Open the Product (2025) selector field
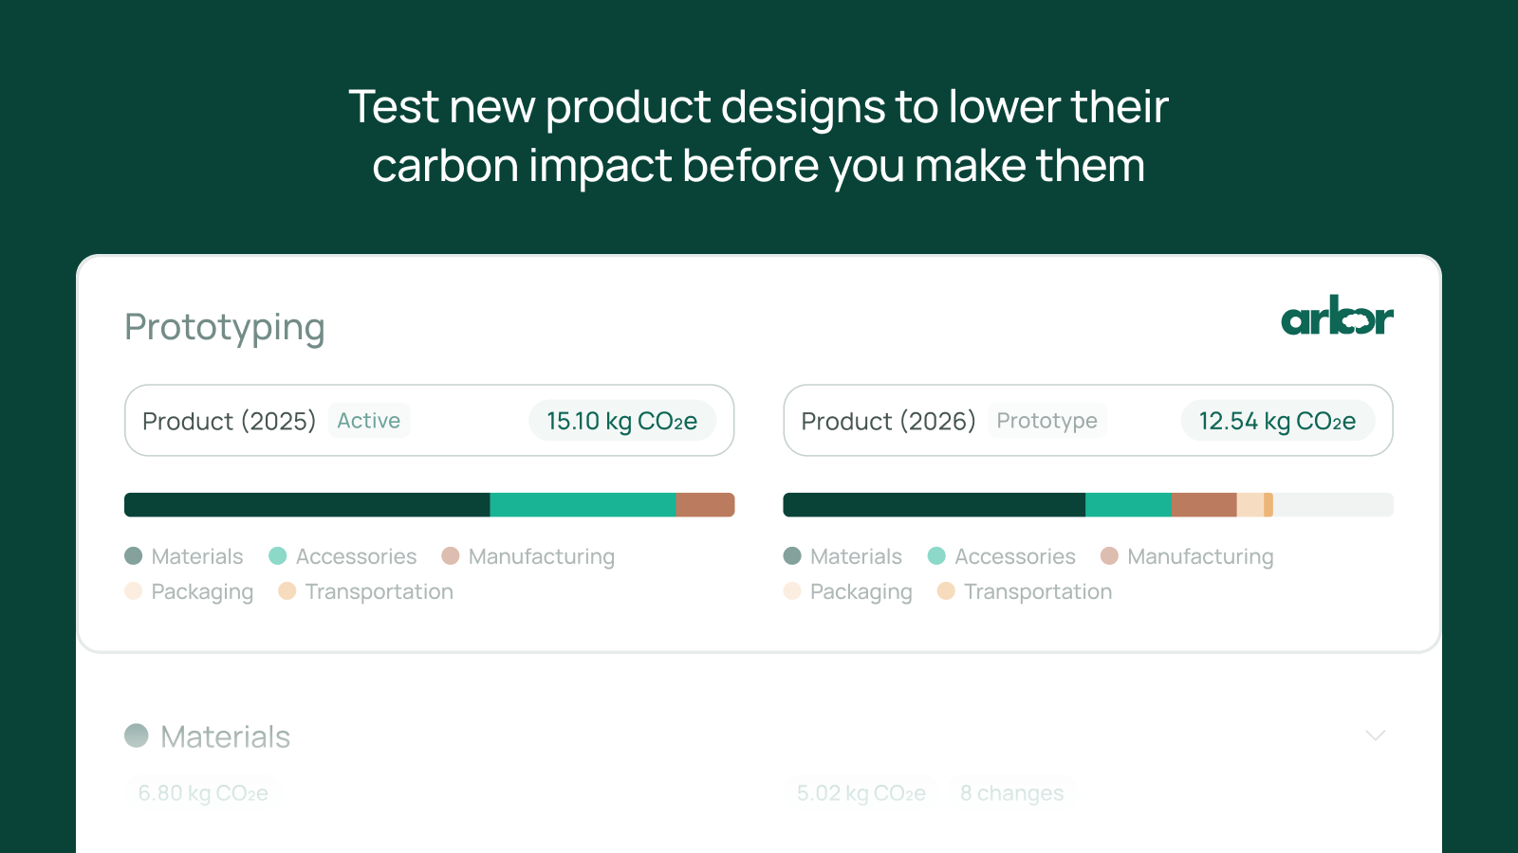This screenshot has height=853, width=1518. pos(430,420)
